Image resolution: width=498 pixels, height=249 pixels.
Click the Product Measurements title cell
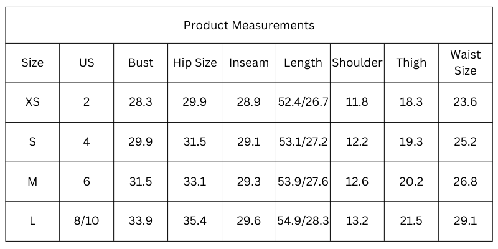pyautogui.click(x=249, y=25)
